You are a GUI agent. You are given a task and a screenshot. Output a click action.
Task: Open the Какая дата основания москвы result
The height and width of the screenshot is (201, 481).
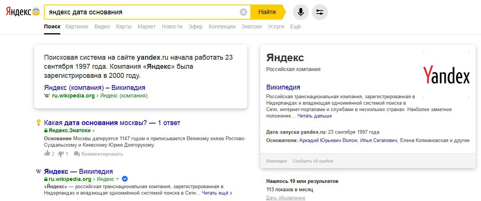(112, 122)
